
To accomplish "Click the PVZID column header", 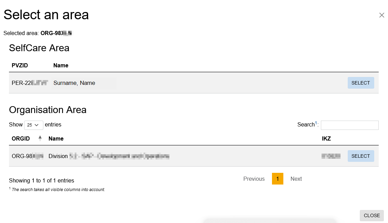I will (x=20, y=65).
